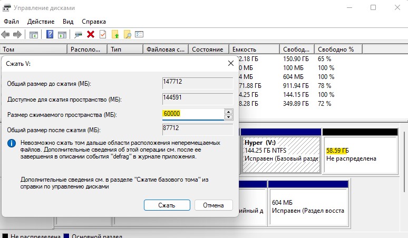Click the Forward arrow in the toolbar
The width and height of the screenshot is (408, 238).
coord(17,34)
